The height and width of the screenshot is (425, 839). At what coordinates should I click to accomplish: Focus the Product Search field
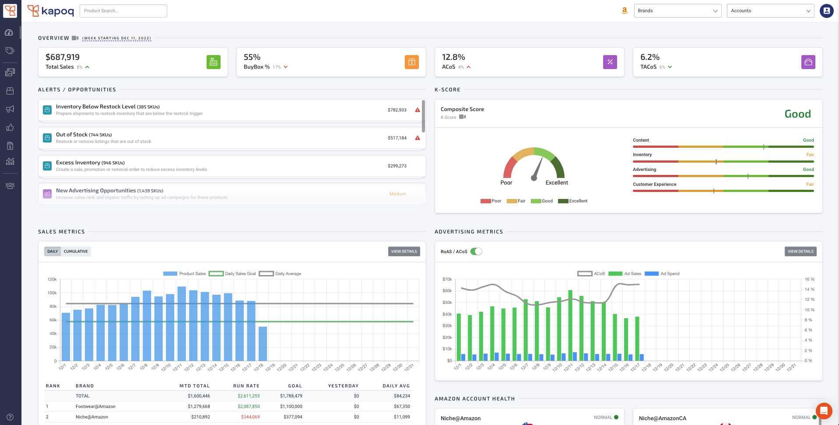[123, 11]
